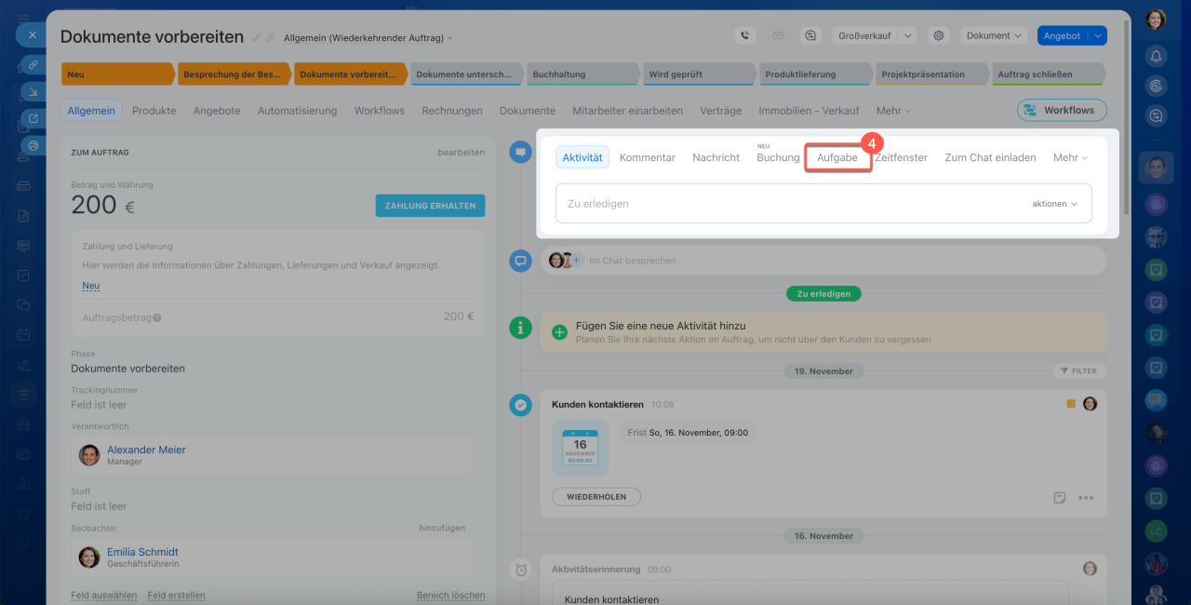The image size is (1191, 605).
Task: Close the panel with the X button
Action: [32, 34]
